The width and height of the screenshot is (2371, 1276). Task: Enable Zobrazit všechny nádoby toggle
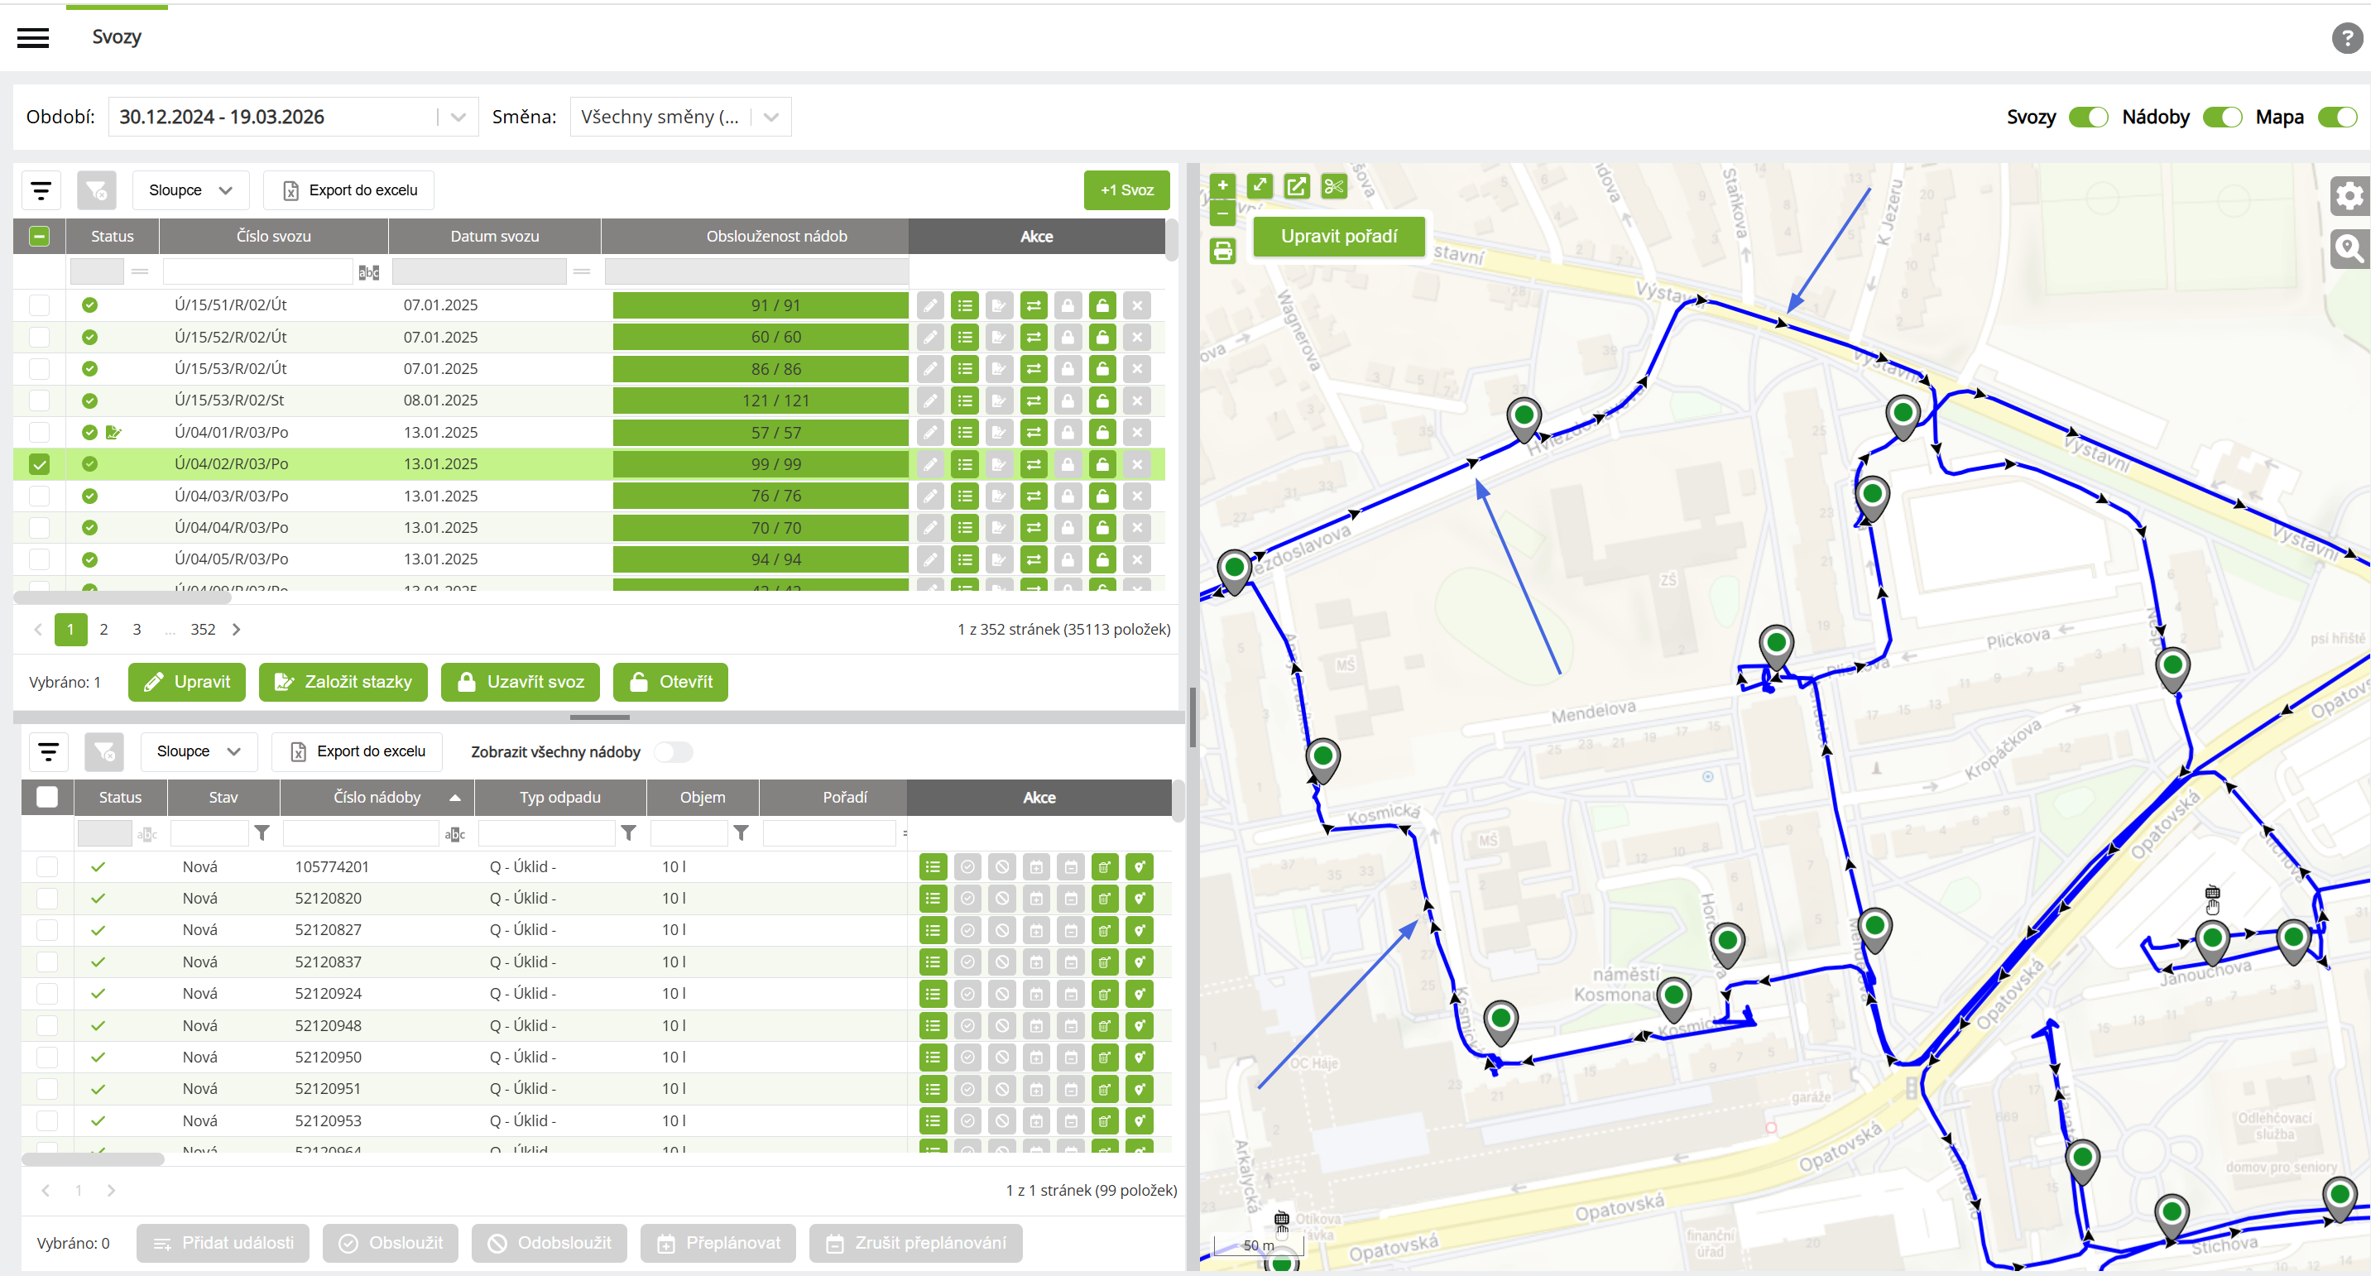tap(673, 752)
